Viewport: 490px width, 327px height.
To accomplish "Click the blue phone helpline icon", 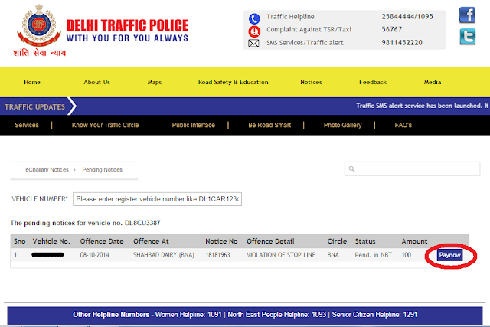I will point(254,18).
